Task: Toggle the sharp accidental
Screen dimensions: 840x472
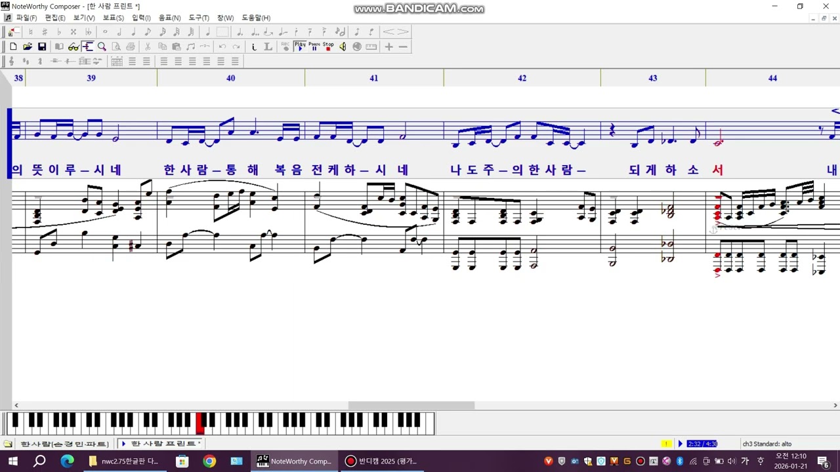Action: (x=45, y=31)
